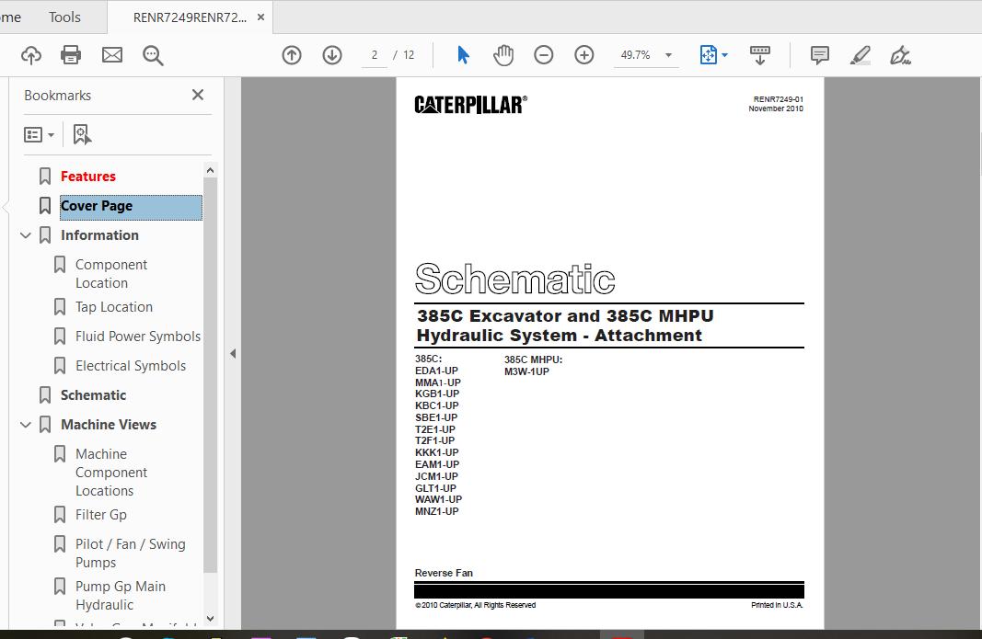Click the Fluid Power Symbols bookmark ribbon icon
The width and height of the screenshot is (982, 639).
60,337
